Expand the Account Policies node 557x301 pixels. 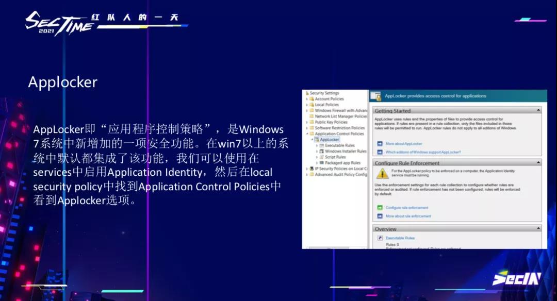click(306, 99)
